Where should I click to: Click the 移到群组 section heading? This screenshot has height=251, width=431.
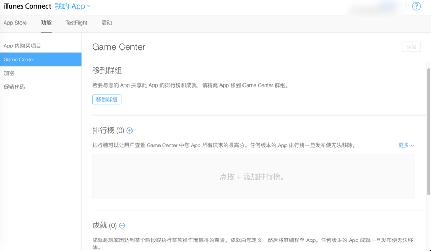pos(107,70)
